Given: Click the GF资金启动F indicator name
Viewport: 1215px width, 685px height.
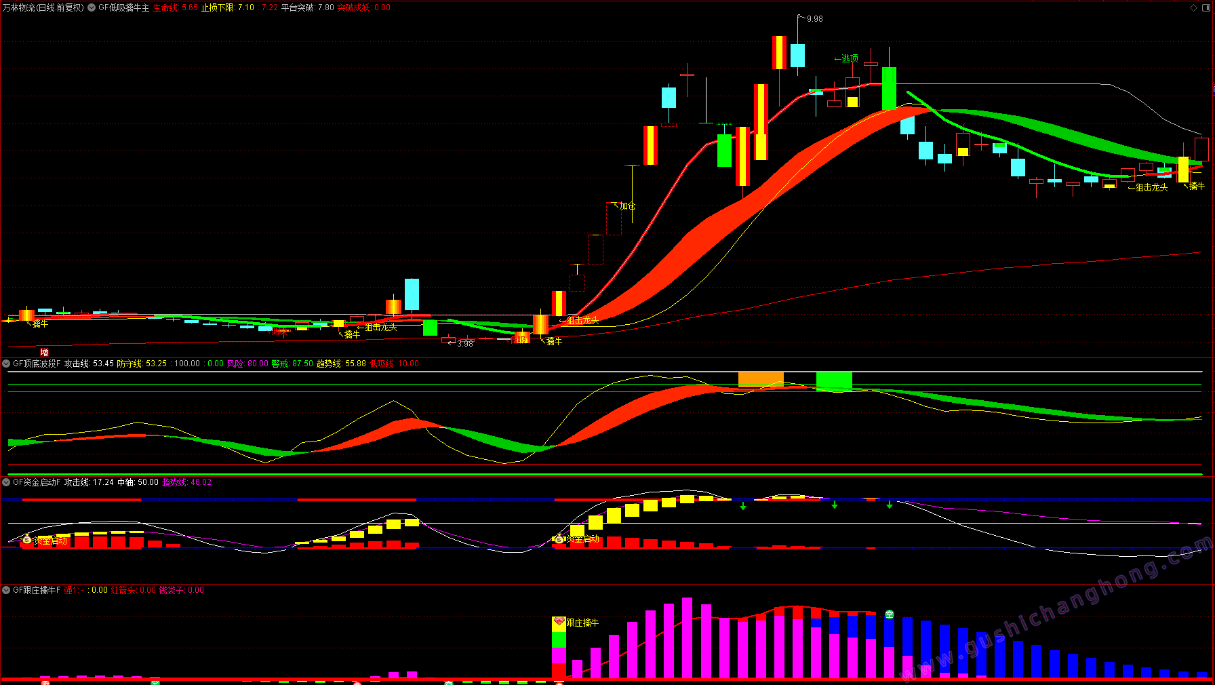Looking at the screenshot, I should [x=37, y=482].
